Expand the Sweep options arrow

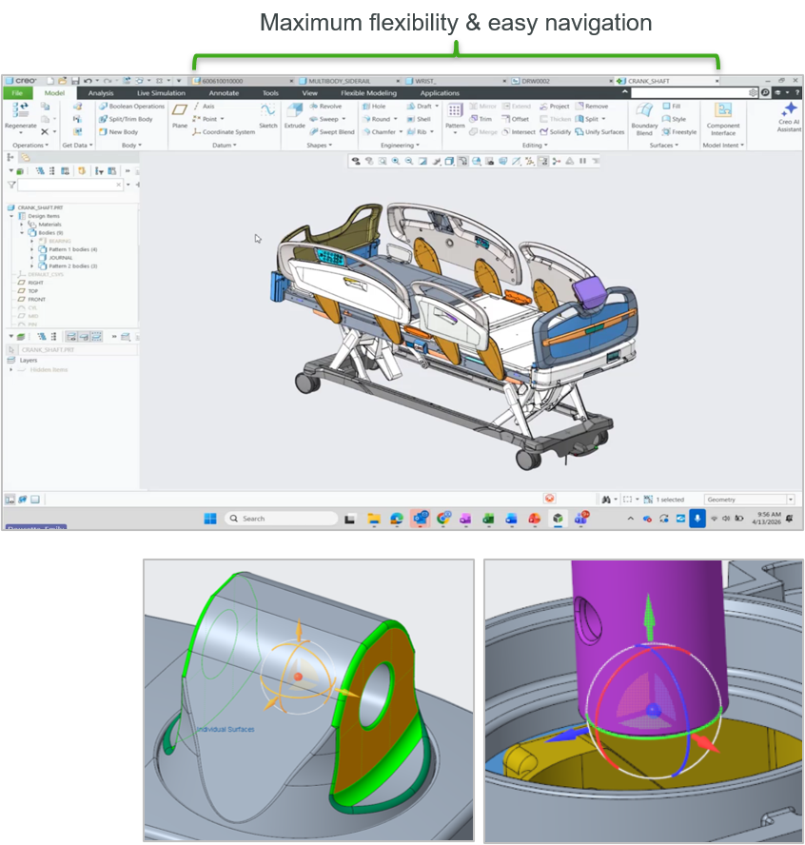344,119
